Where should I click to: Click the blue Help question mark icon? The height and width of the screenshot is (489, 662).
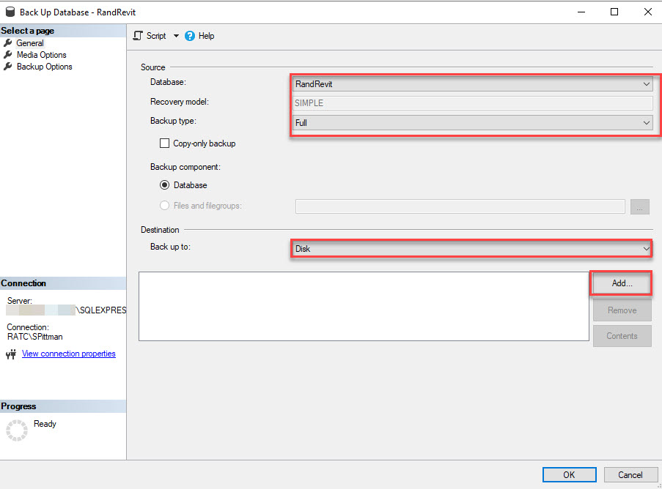(190, 35)
